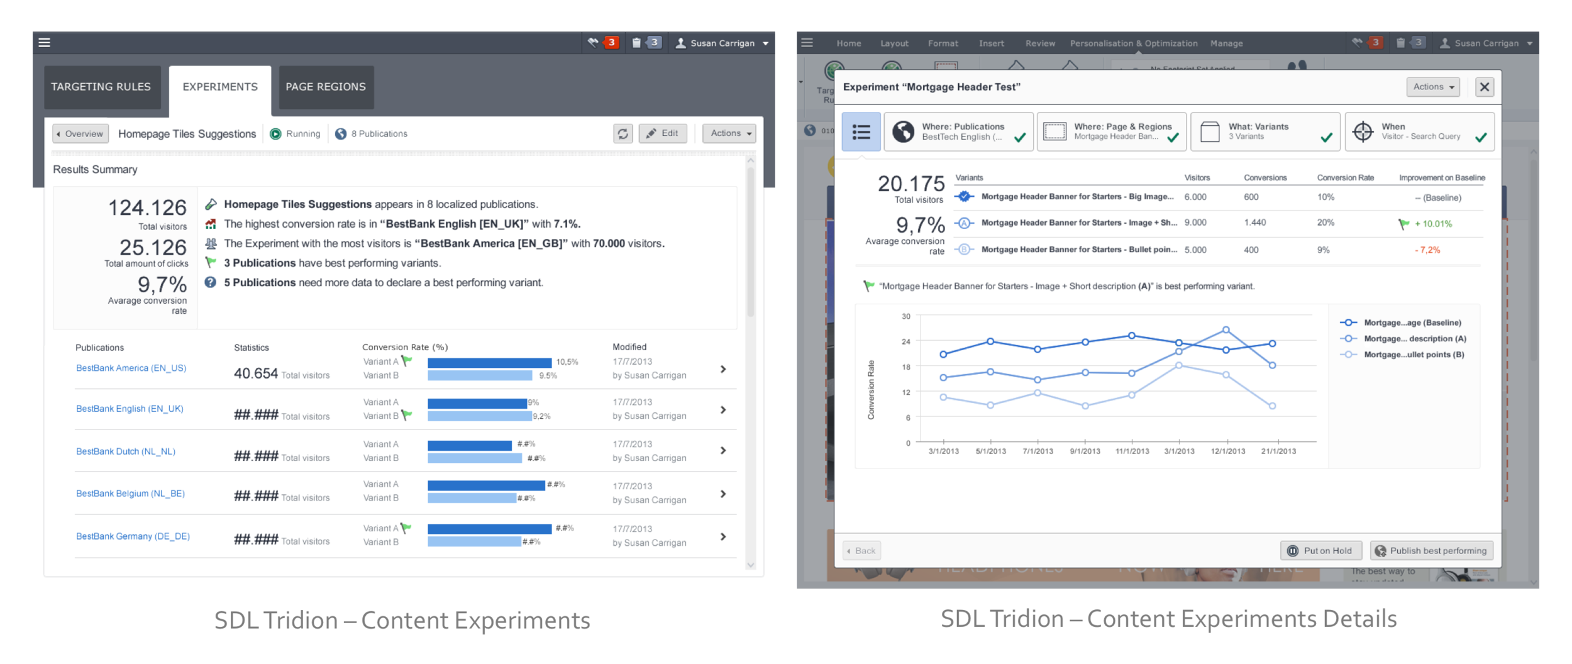Open hamburger menu in Content Experiments window

[44, 43]
